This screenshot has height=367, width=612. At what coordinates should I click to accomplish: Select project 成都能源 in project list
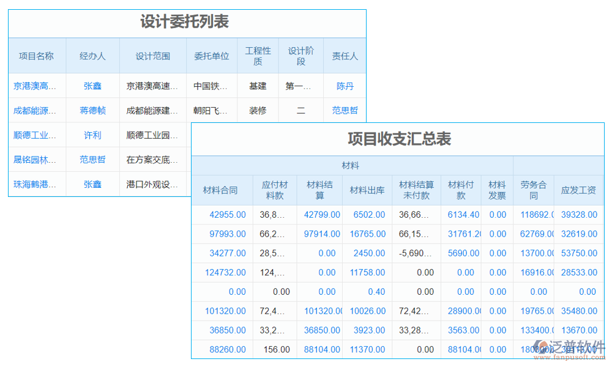[x=35, y=110]
